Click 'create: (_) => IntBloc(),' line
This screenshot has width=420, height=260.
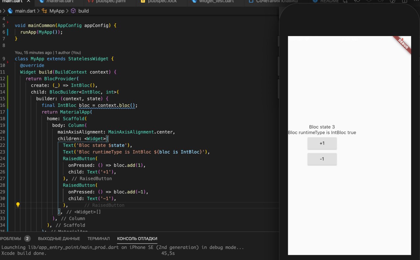pyautogui.click(x=64, y=85)
